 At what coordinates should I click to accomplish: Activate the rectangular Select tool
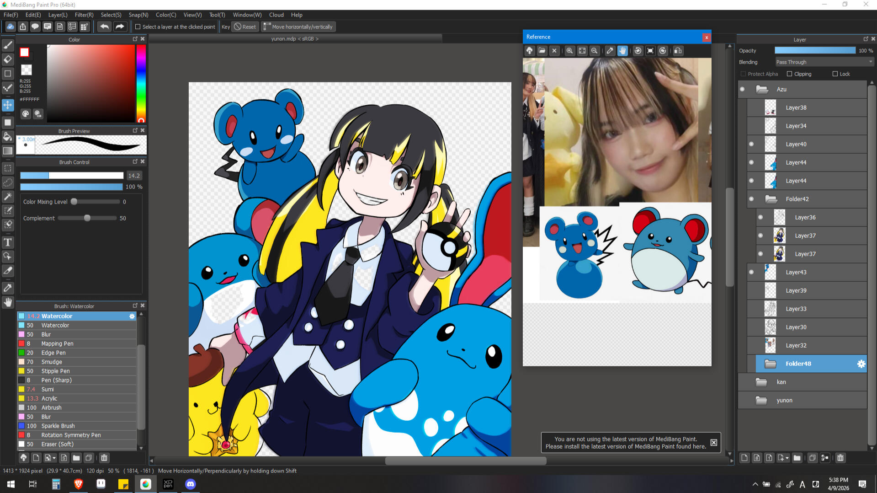8,168
